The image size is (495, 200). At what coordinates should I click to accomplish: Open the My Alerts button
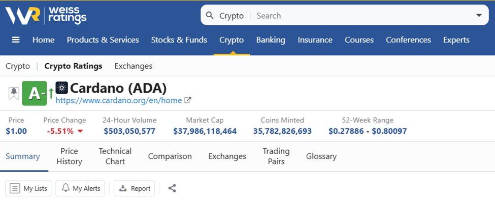tap(81, 188)
